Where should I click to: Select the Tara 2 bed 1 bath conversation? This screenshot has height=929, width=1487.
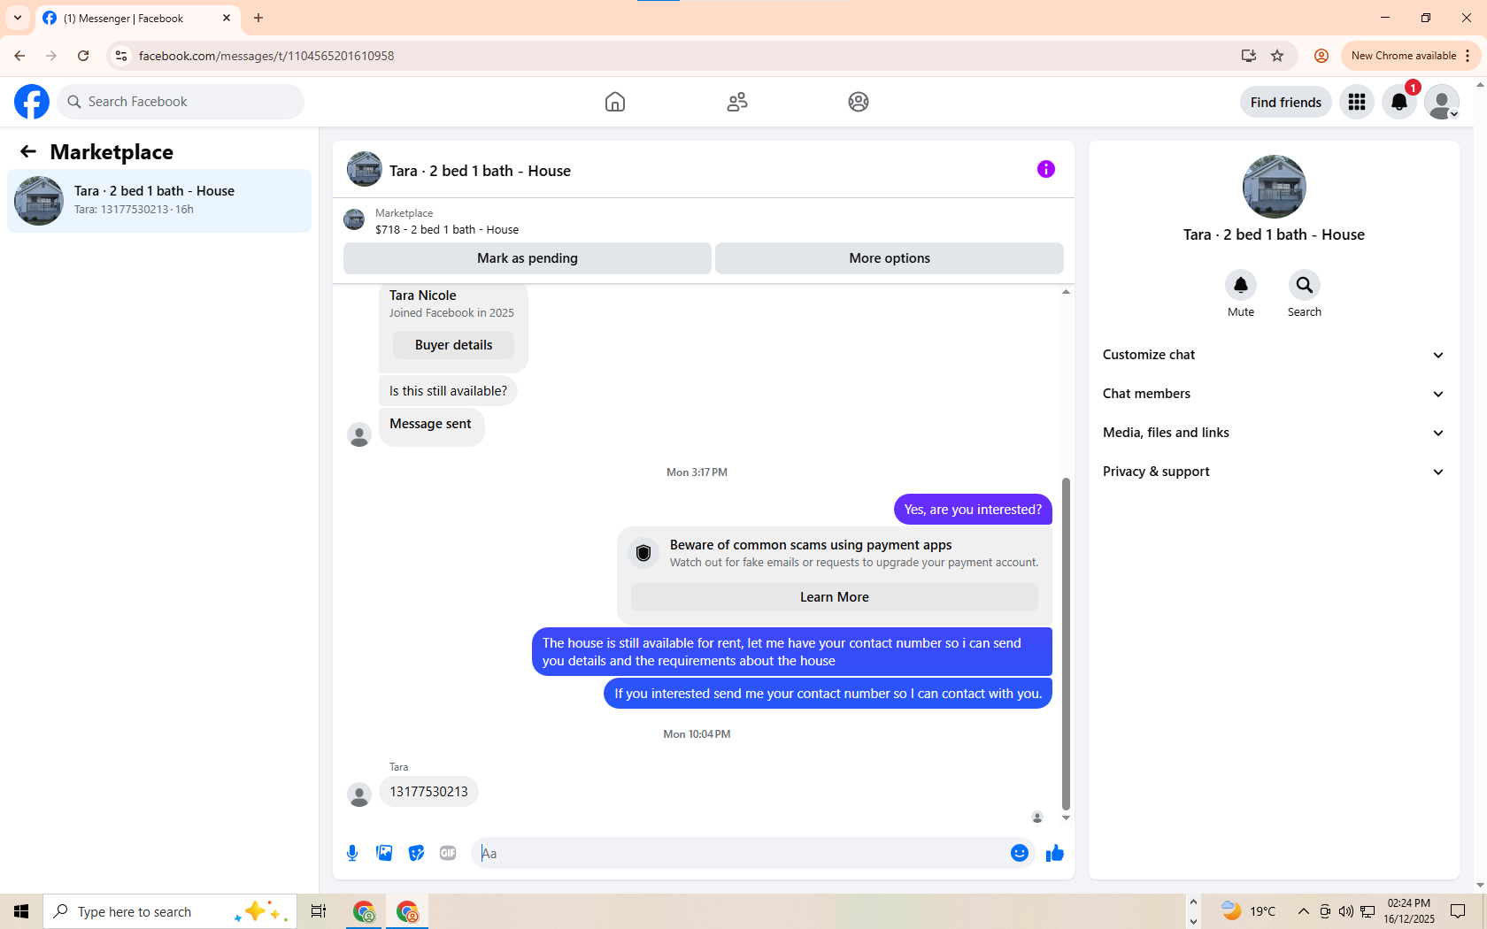(x=159, y=201)
